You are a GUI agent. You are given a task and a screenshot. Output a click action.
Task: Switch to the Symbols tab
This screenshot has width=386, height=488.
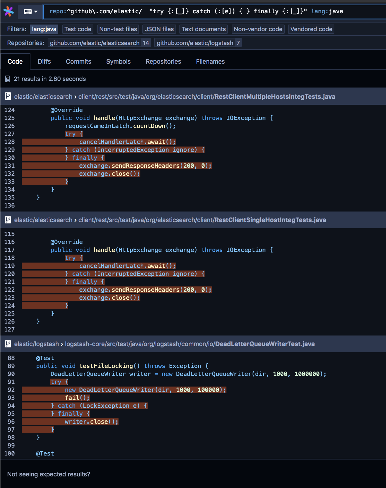(x=119, y=62)
